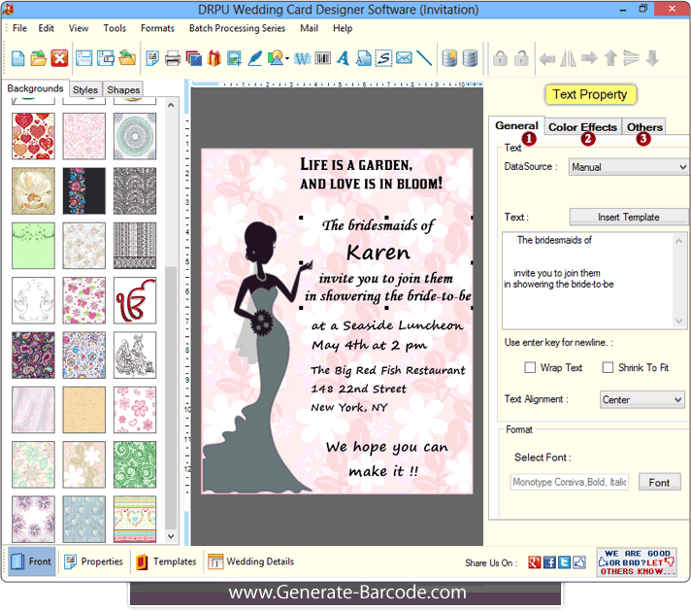The height and width of the screenshot is (611, 691).
Task: Click the 'LIFE IS A GARDEN,' heading on card
Action: [356, 164]
